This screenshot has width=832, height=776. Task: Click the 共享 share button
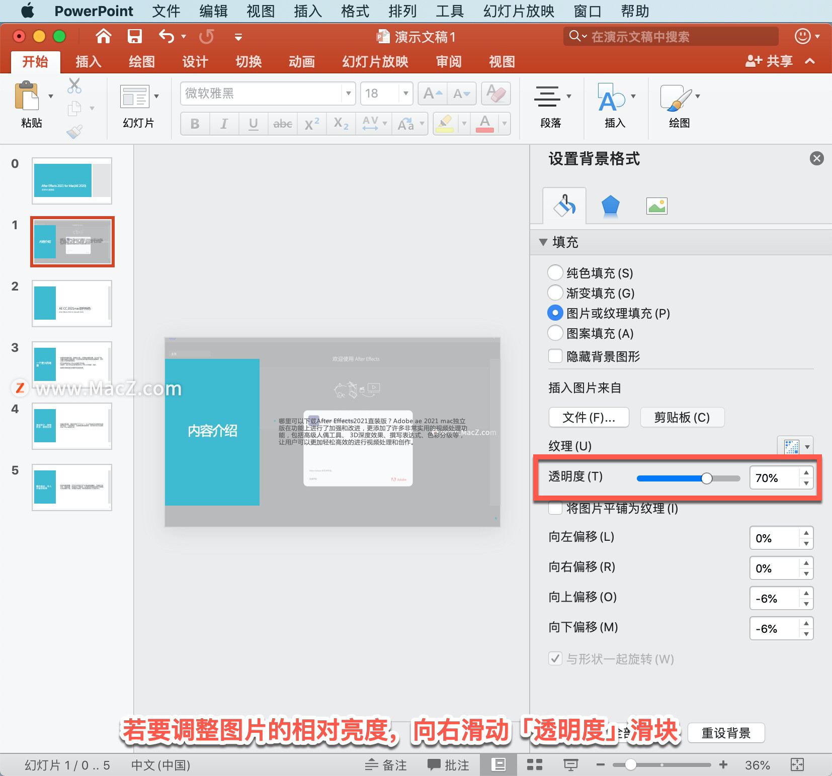tap(769, 61)
